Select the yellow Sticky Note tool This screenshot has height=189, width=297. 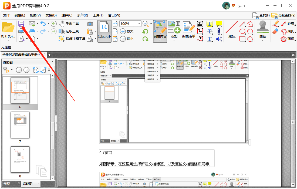[x=219, y=24]
